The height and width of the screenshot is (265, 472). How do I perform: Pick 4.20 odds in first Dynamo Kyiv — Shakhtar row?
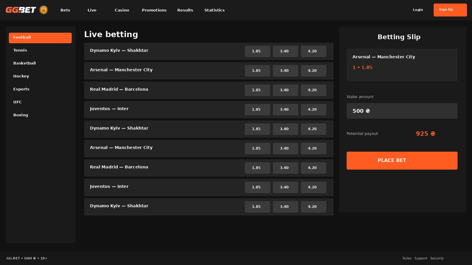[314, 51]
